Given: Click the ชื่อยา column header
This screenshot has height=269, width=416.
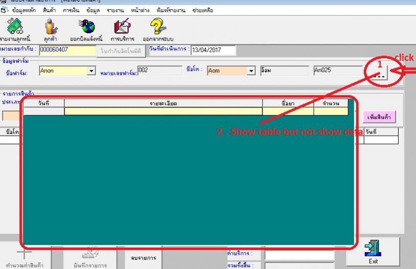Looking at the screenshot, I should click(x=288, y=103).
